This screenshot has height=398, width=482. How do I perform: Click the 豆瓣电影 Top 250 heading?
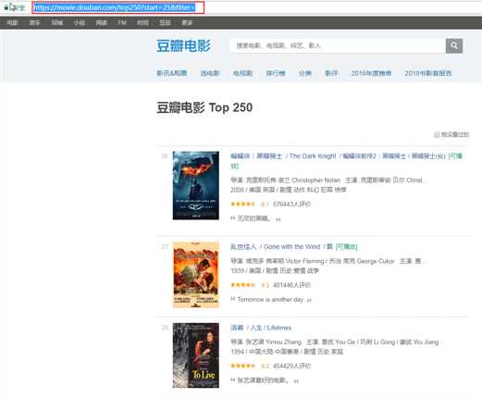204,107
